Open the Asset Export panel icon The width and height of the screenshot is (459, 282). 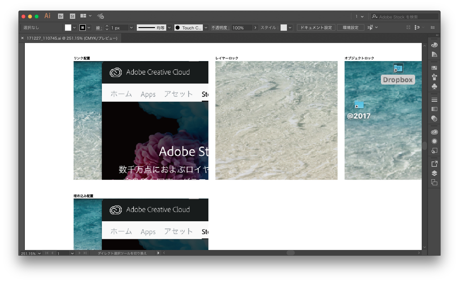434,164
